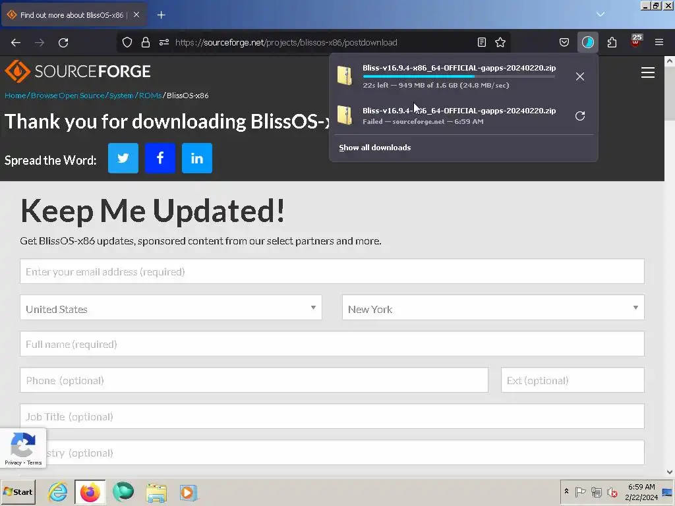Save page to Pocket icon
This screenshot has width=675, height=506.
click(564, 42)
